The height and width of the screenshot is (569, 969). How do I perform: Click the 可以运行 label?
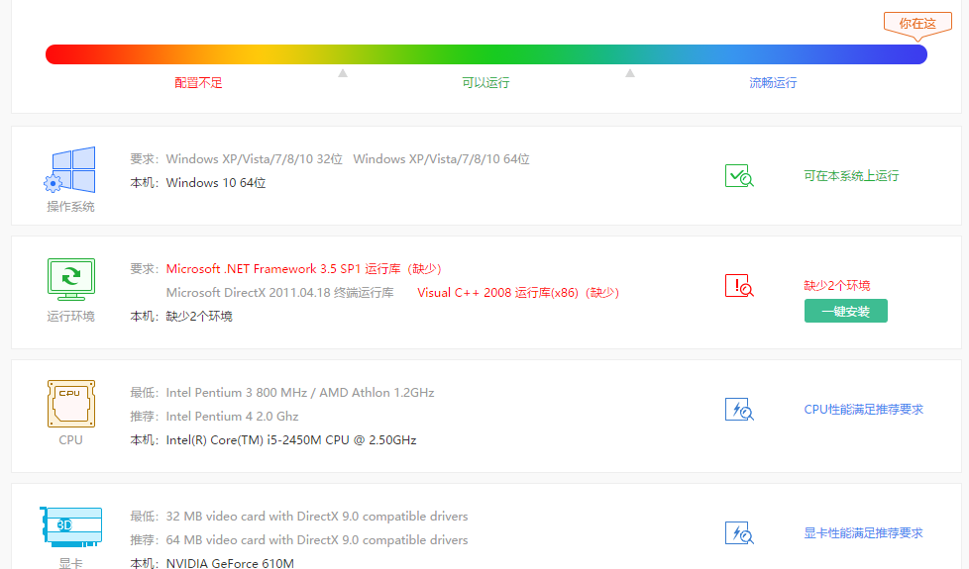[485, 83]
